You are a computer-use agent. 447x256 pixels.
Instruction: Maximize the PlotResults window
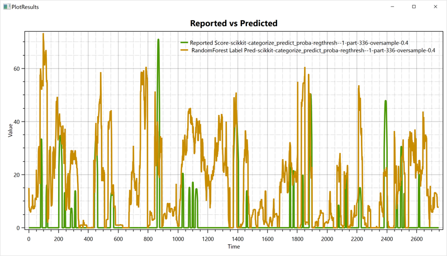(414, 7)
